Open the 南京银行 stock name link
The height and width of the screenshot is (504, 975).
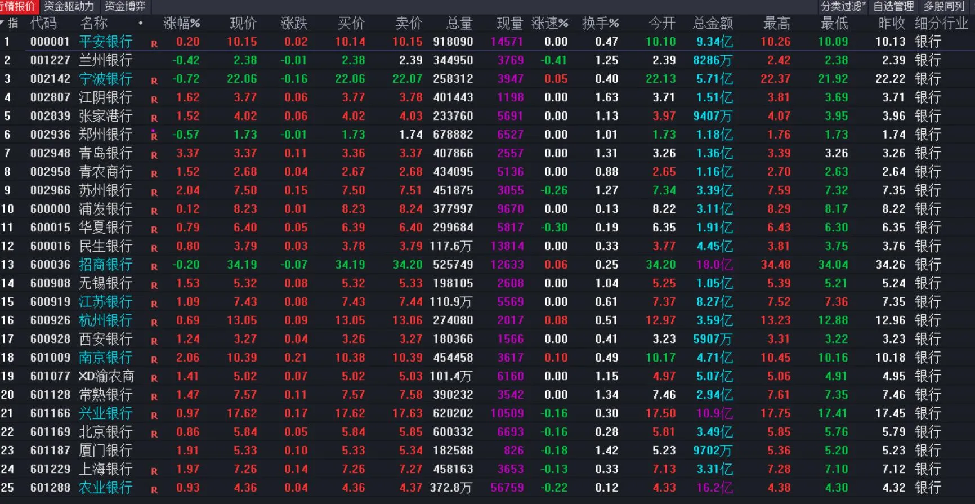click(105, 358)
